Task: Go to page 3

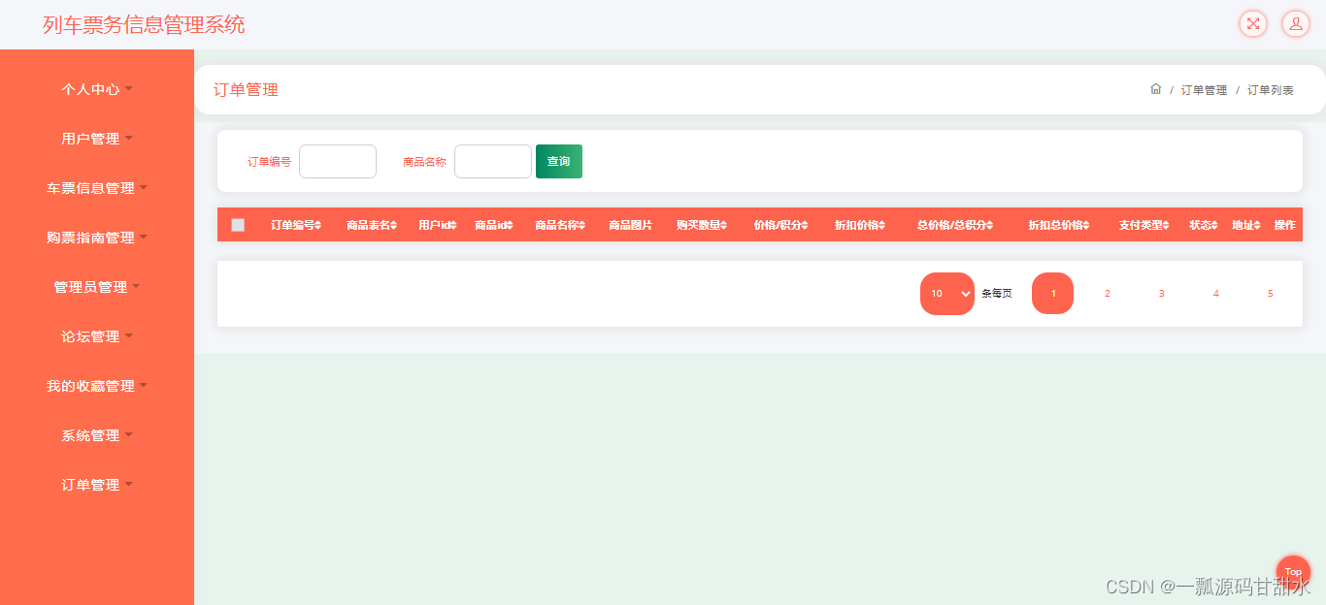Action: click(1161, 294)
